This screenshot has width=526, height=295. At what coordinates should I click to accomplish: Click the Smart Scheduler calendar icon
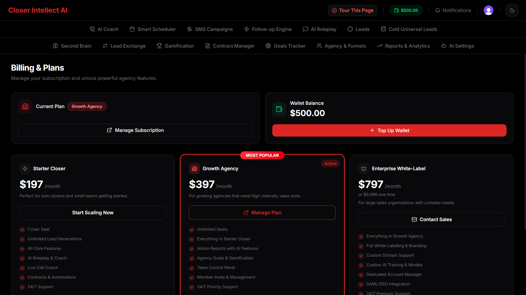[132, 29]
